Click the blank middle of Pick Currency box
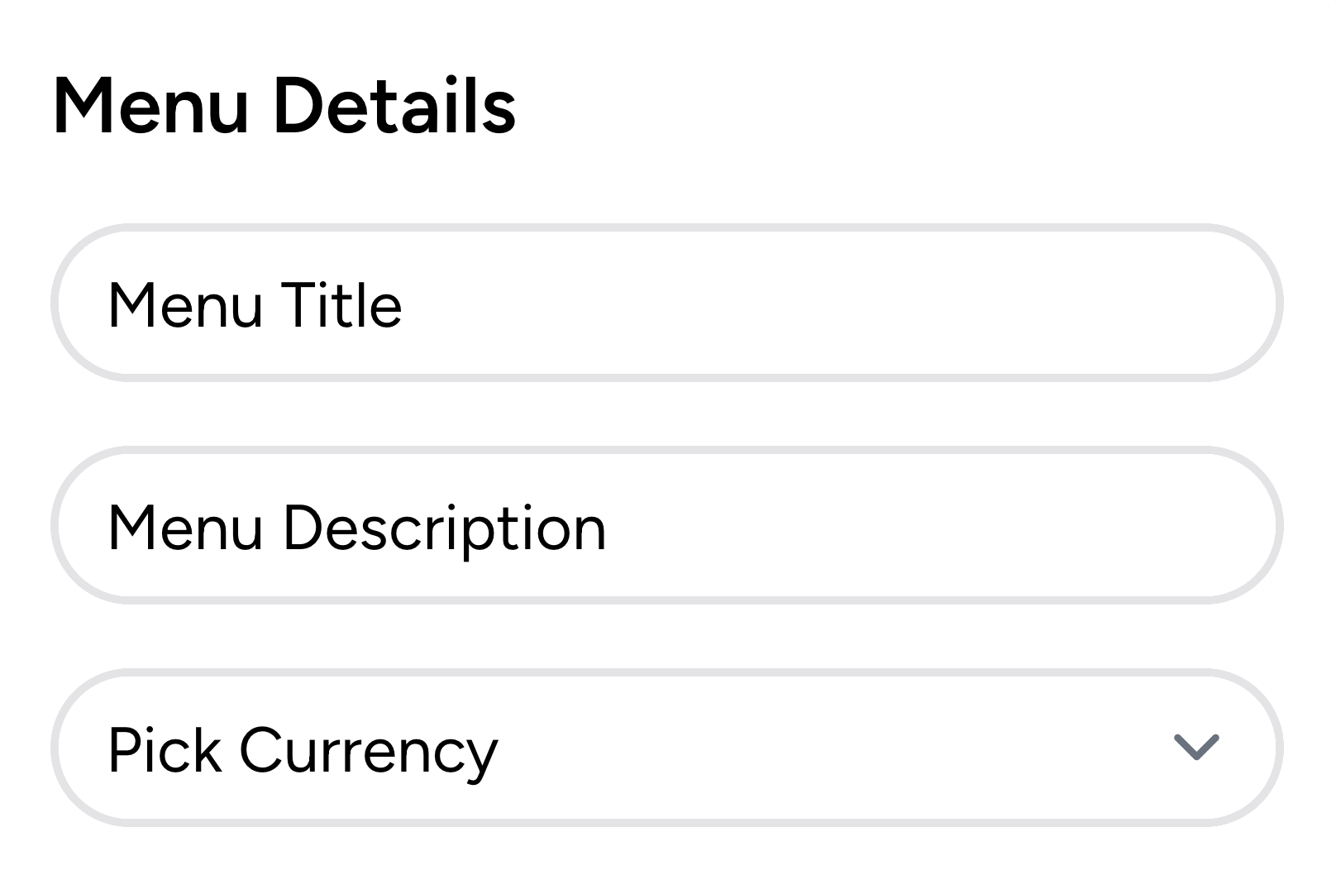 point(827,748)
